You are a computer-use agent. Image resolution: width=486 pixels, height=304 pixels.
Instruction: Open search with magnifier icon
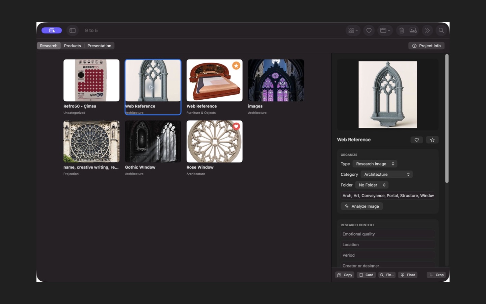[441, 30]
